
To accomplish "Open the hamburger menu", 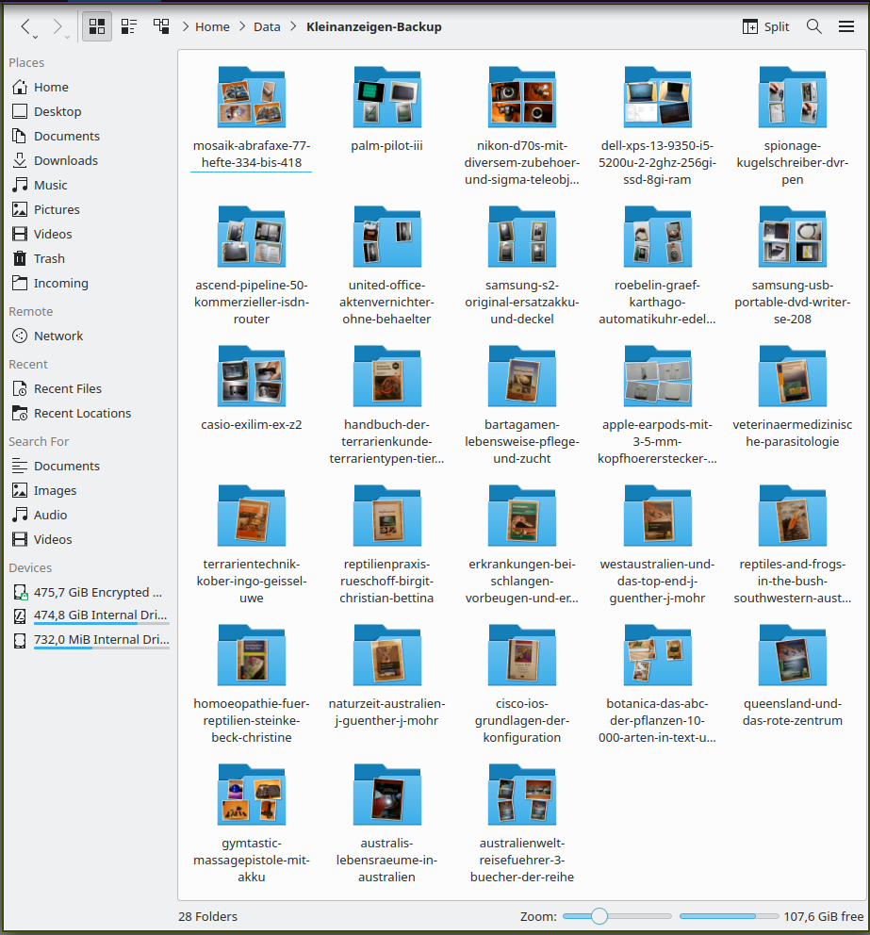I will [846, 26].
